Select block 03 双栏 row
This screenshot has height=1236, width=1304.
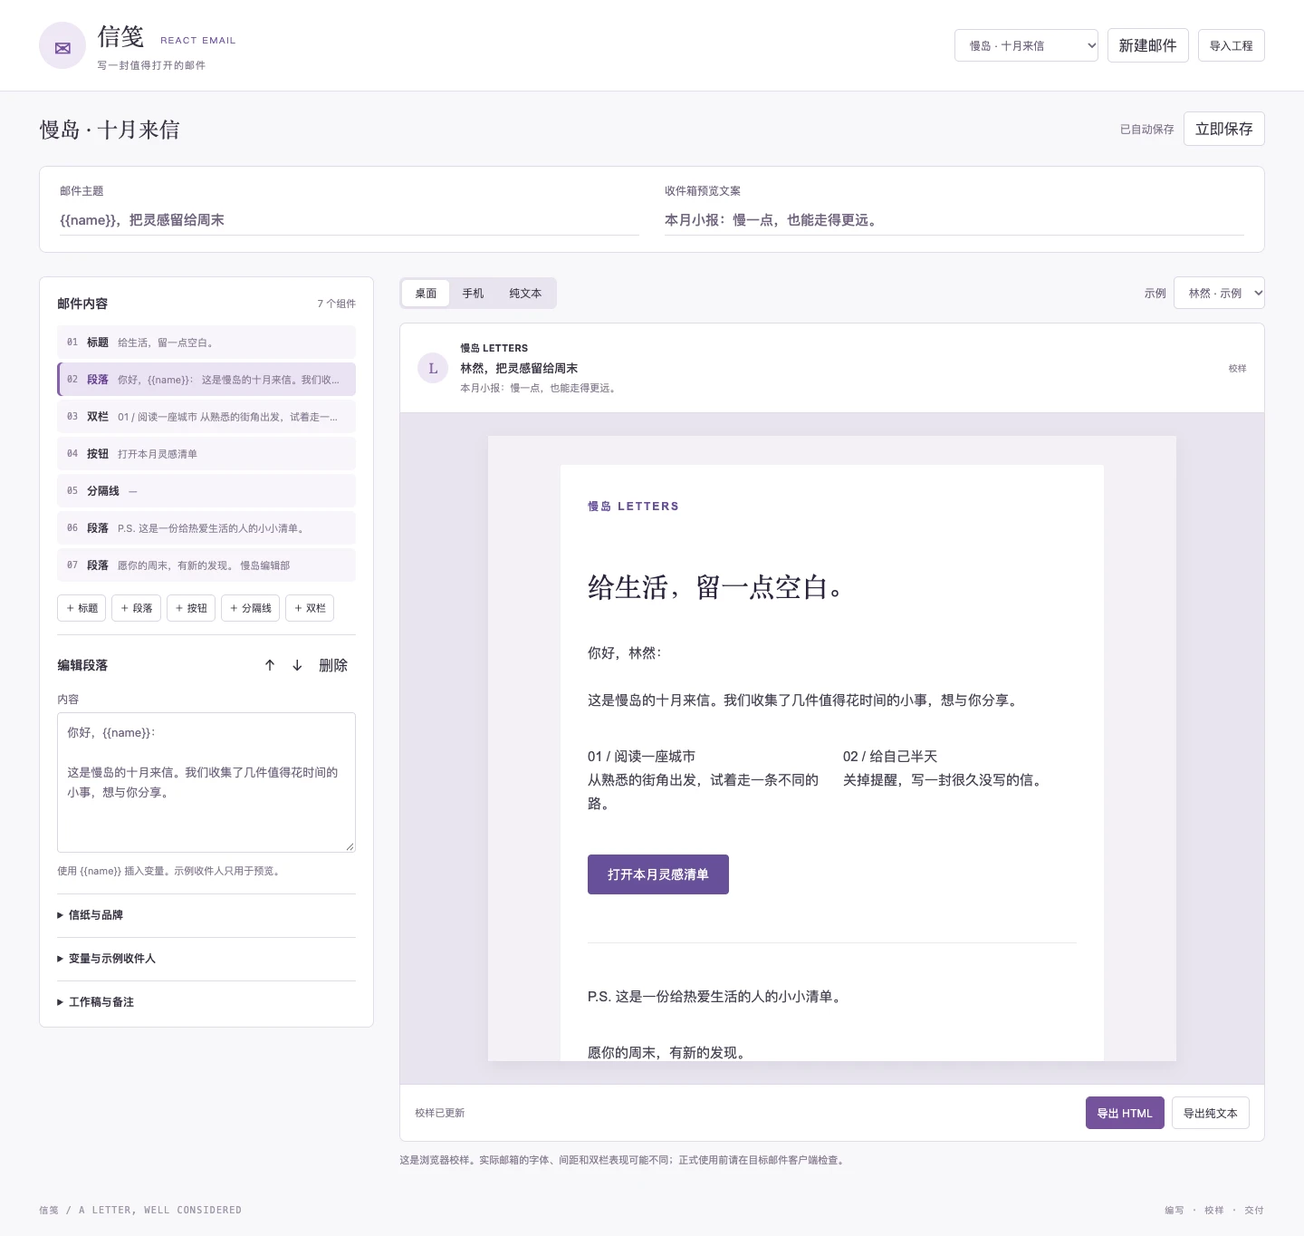[206, 417]
